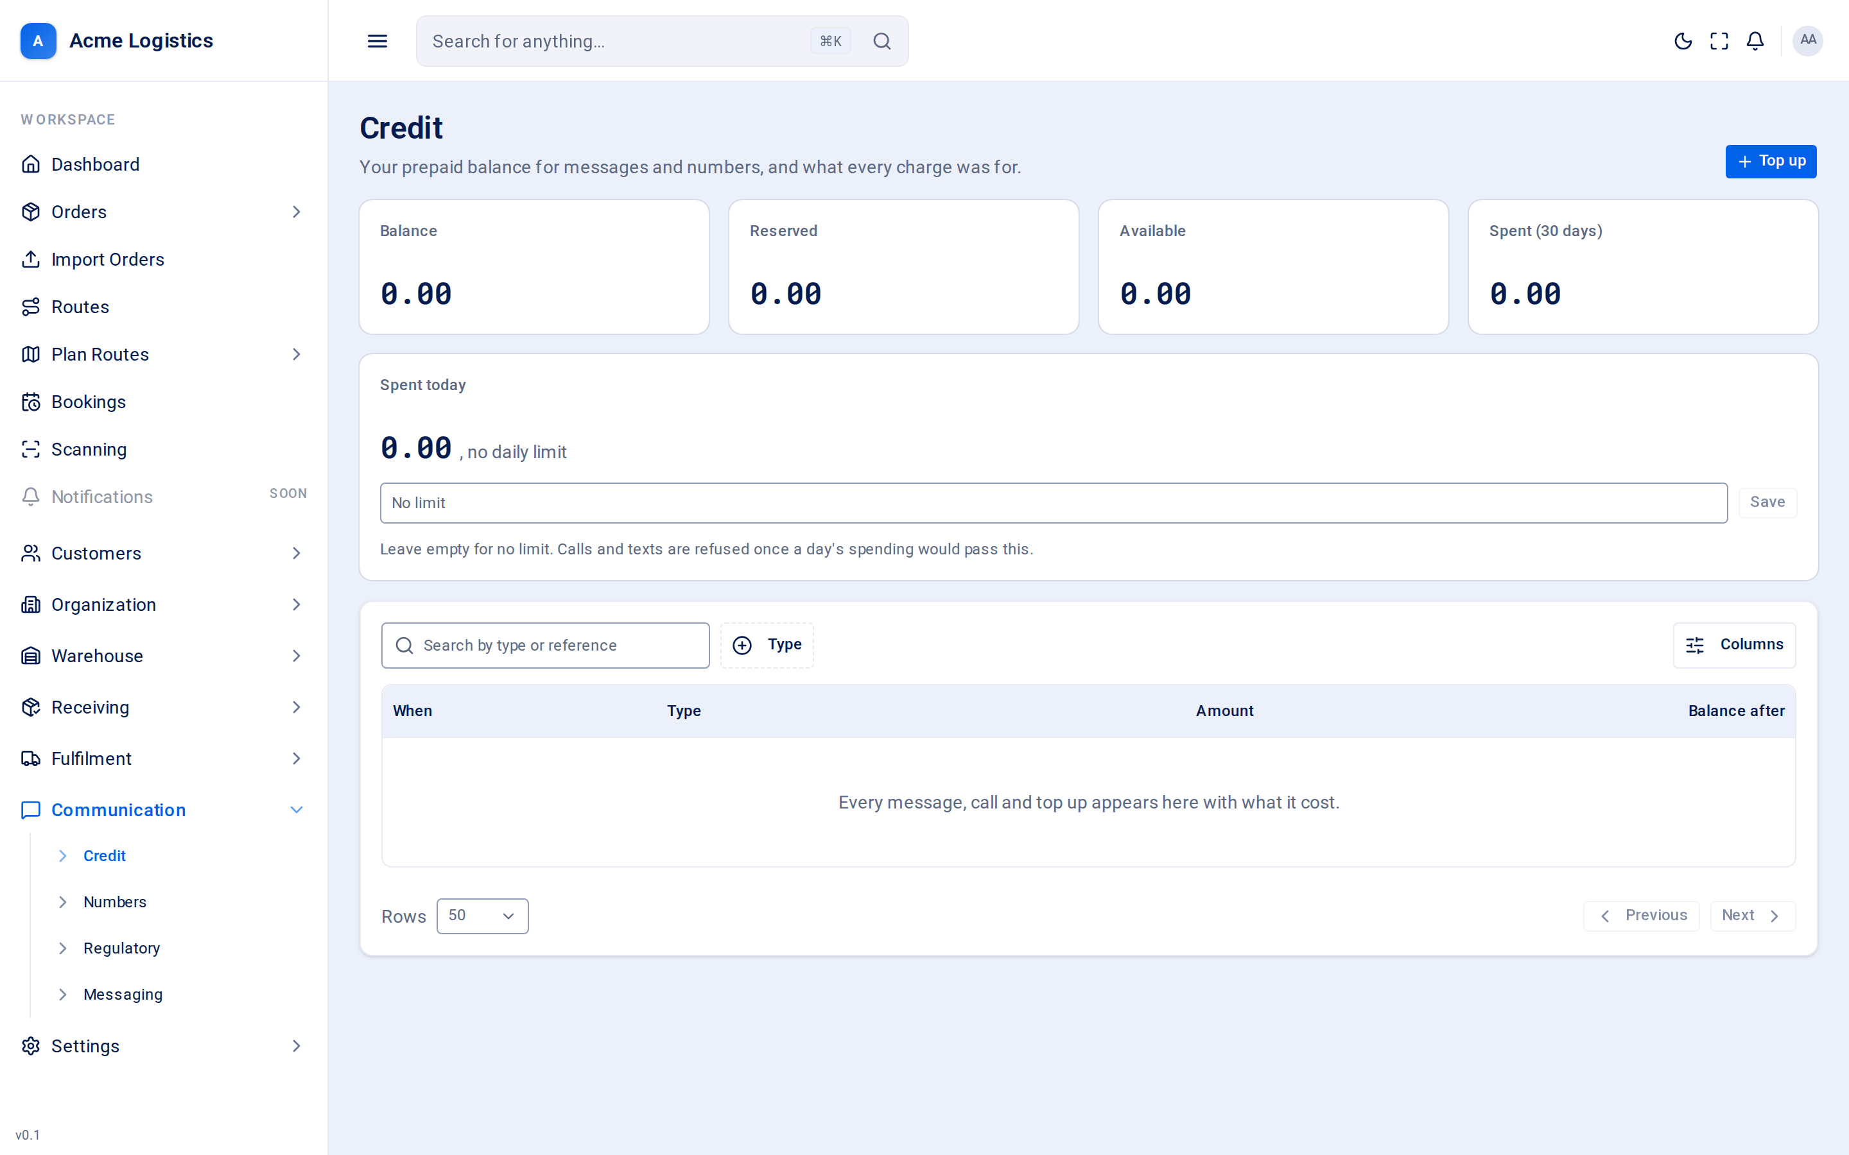Focus the No limit daily limit field
1849x1155 pixels.
click(1054, 502)
